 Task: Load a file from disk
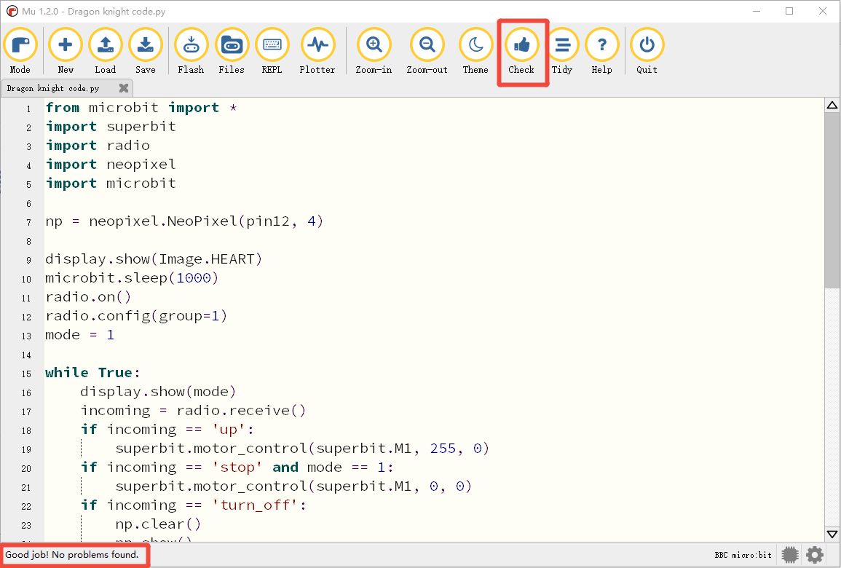(x=105, y=52)
